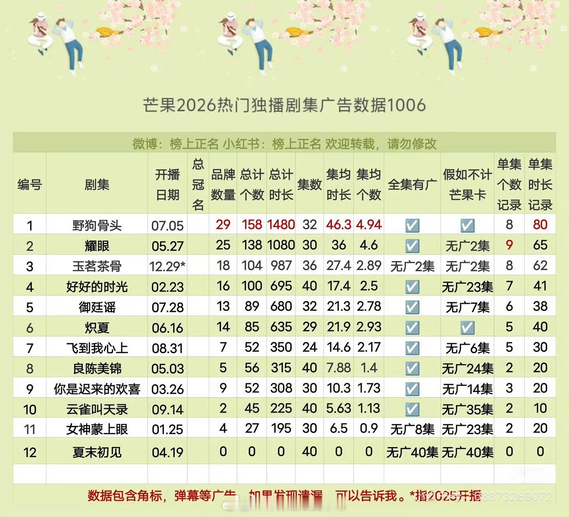This screenshot has height=517, width=569.
Task: Click 假如不计芒果卡 checkmark in 炽夏 row
Action: tap(467, 327)
